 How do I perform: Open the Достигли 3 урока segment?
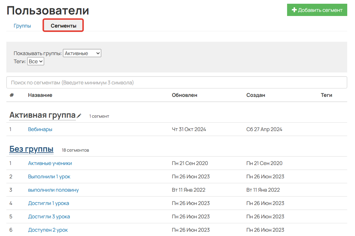click(x=49, y=216)
